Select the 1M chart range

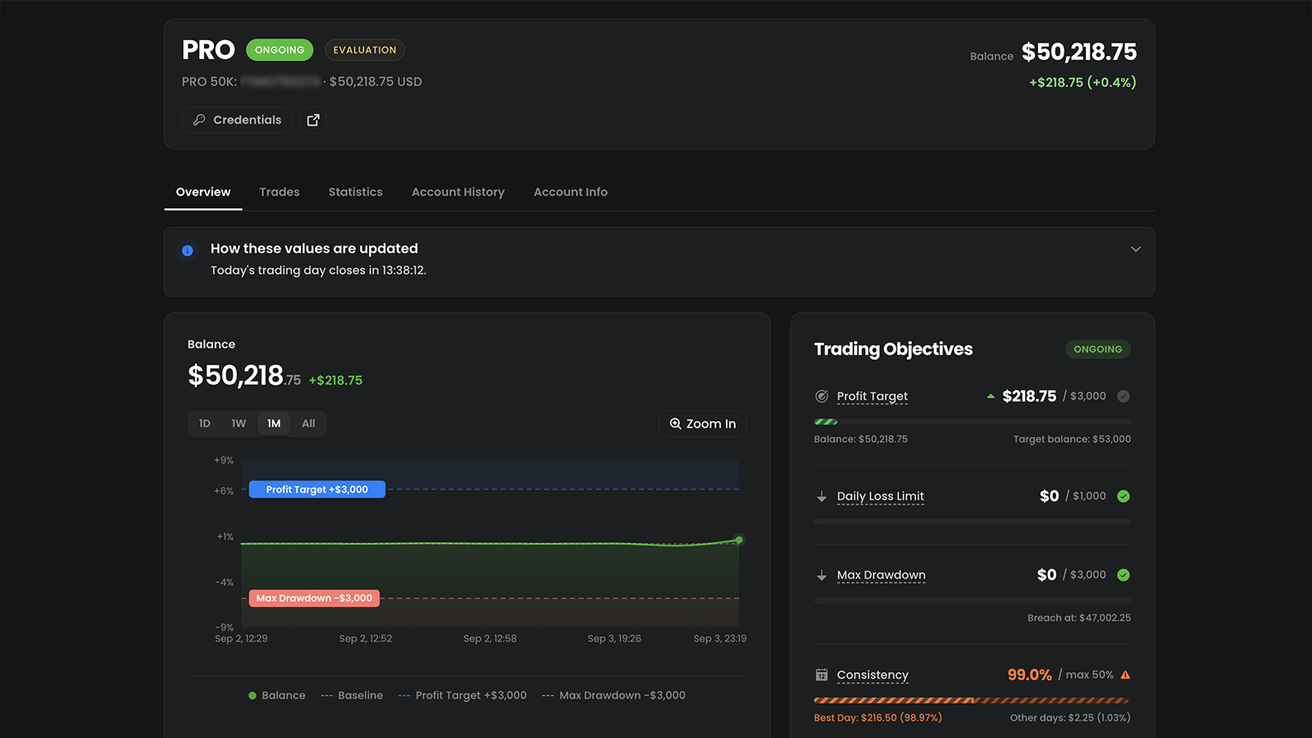[x=274, y=424]
